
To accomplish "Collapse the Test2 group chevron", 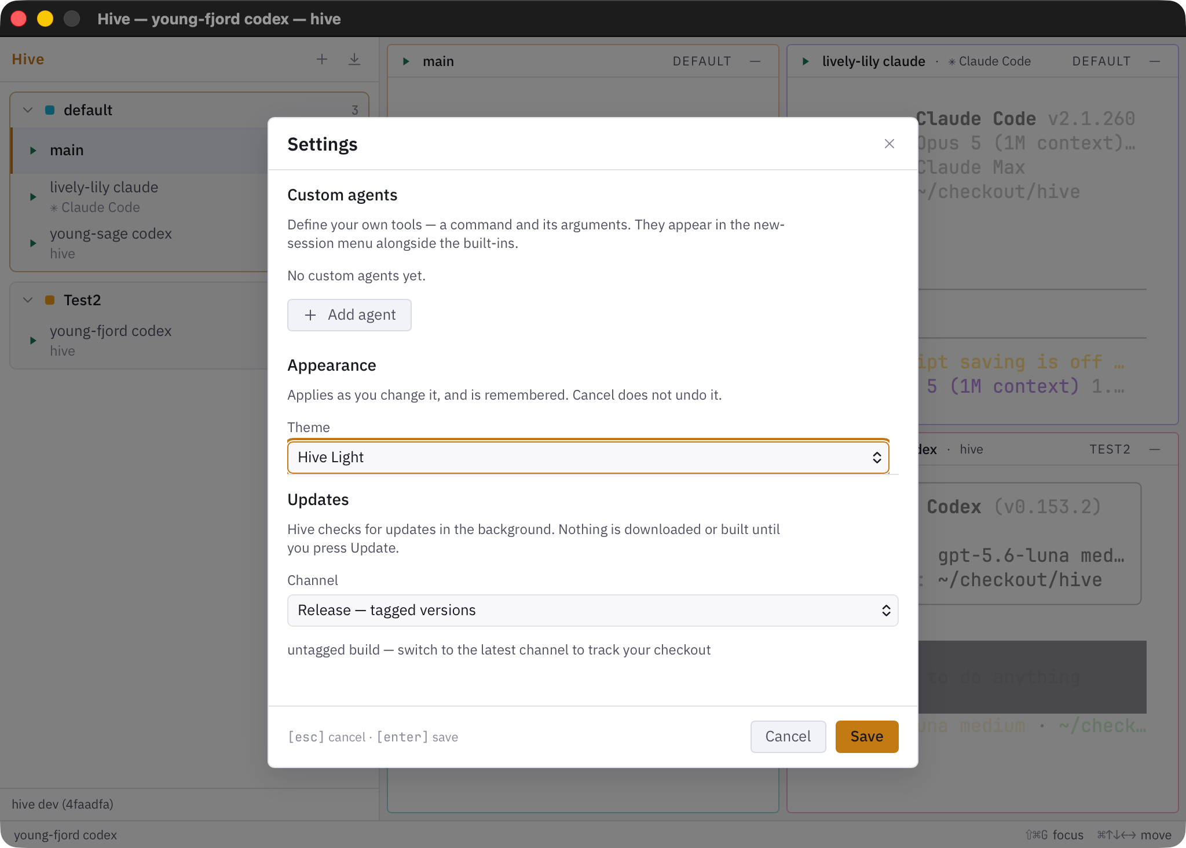I will click(28, 300).
